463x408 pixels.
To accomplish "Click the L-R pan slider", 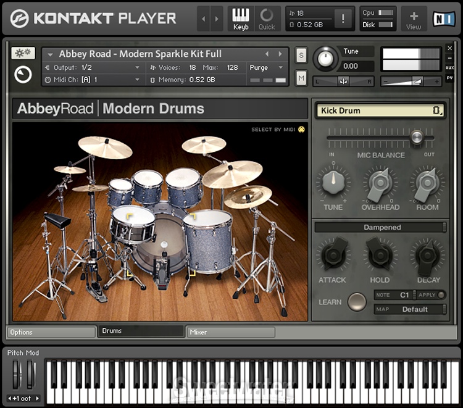I will click(343, 81).
